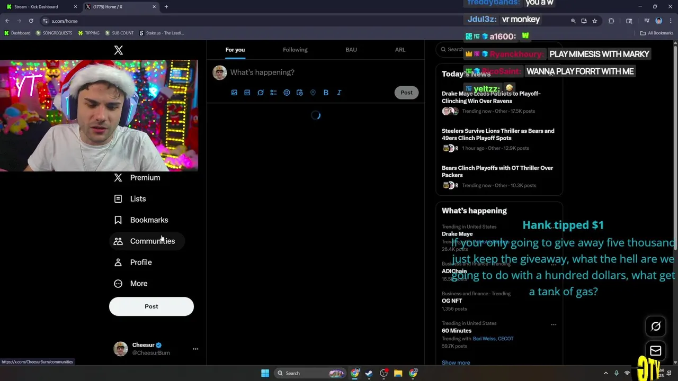
Task: Open Bears Clinch Playoffs news story
Action: pyautogui.click(x=499, y=176)
